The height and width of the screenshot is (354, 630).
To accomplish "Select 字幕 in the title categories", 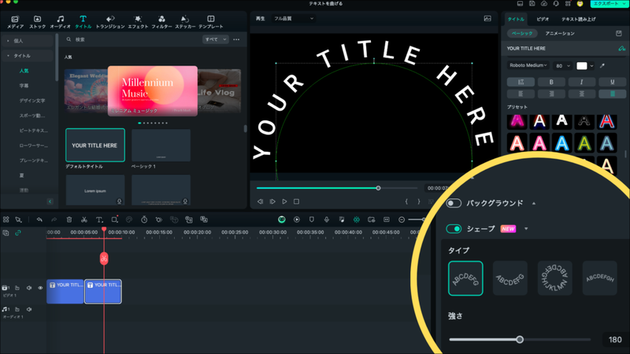I will [24, 86].
